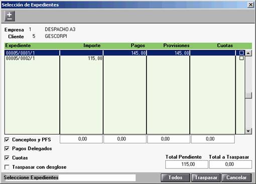Click the DESPACHO A3 company name
256x184 pixels.
click(60, 30)
